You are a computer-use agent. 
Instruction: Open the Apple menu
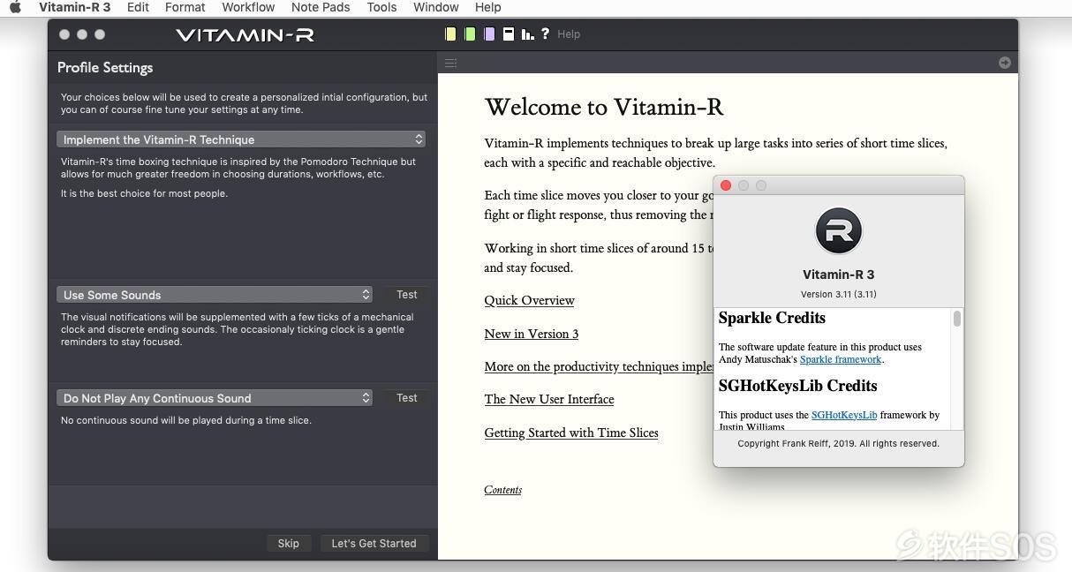click(15, 7)
